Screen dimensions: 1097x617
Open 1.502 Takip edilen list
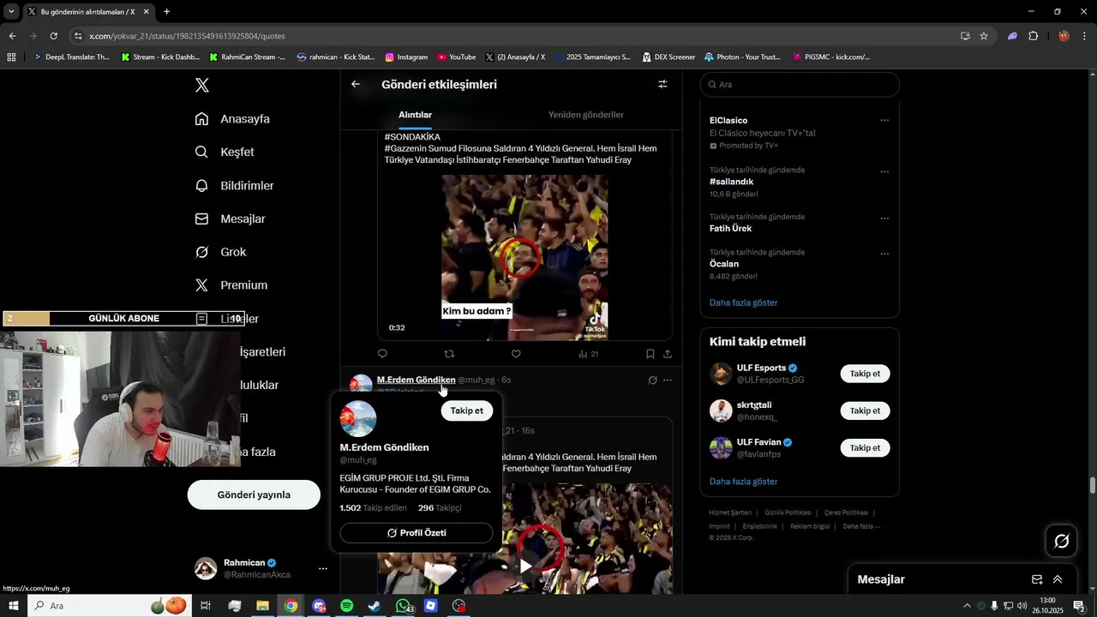click(x=373, y=508)
